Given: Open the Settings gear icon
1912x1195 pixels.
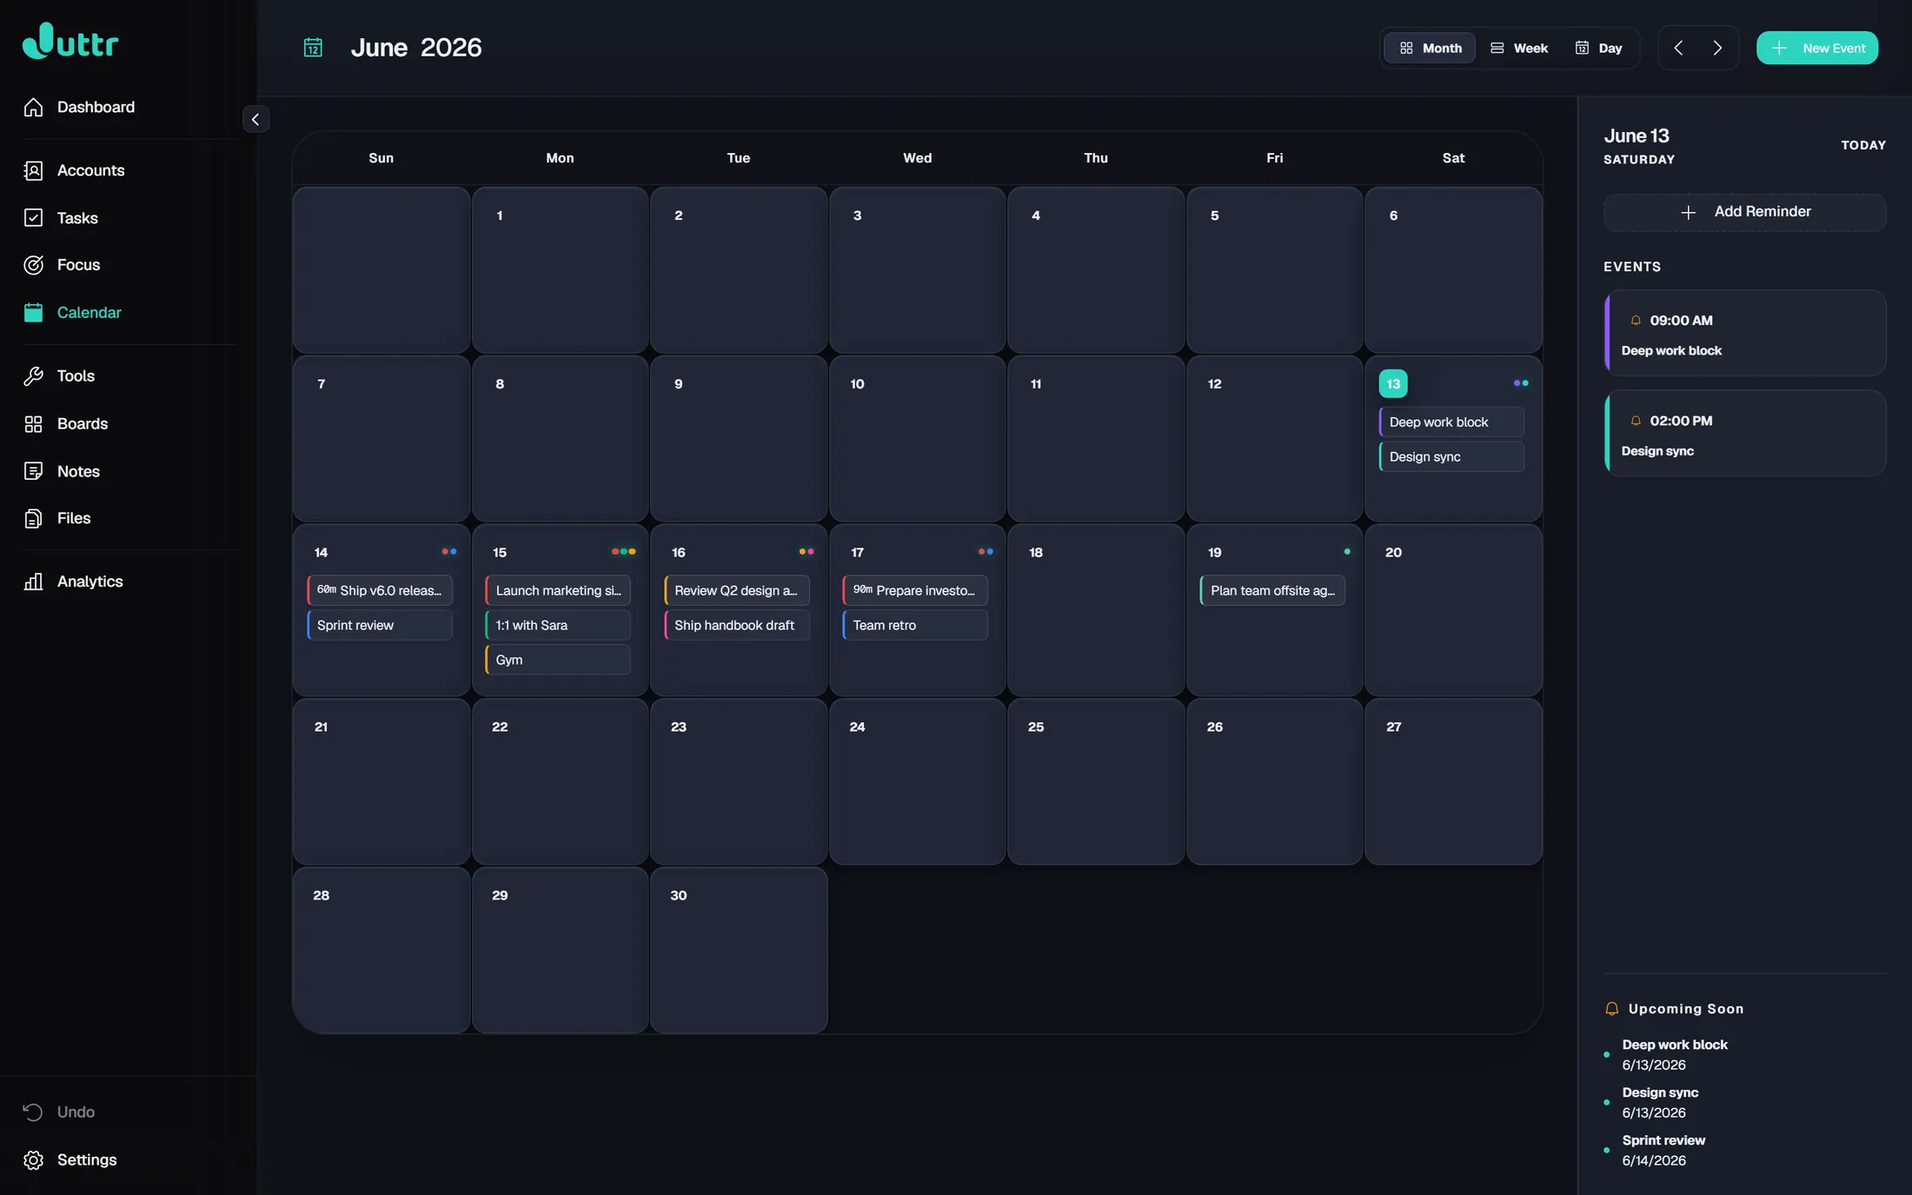Looking at the screenshot, I should [x=33, y=1160].
